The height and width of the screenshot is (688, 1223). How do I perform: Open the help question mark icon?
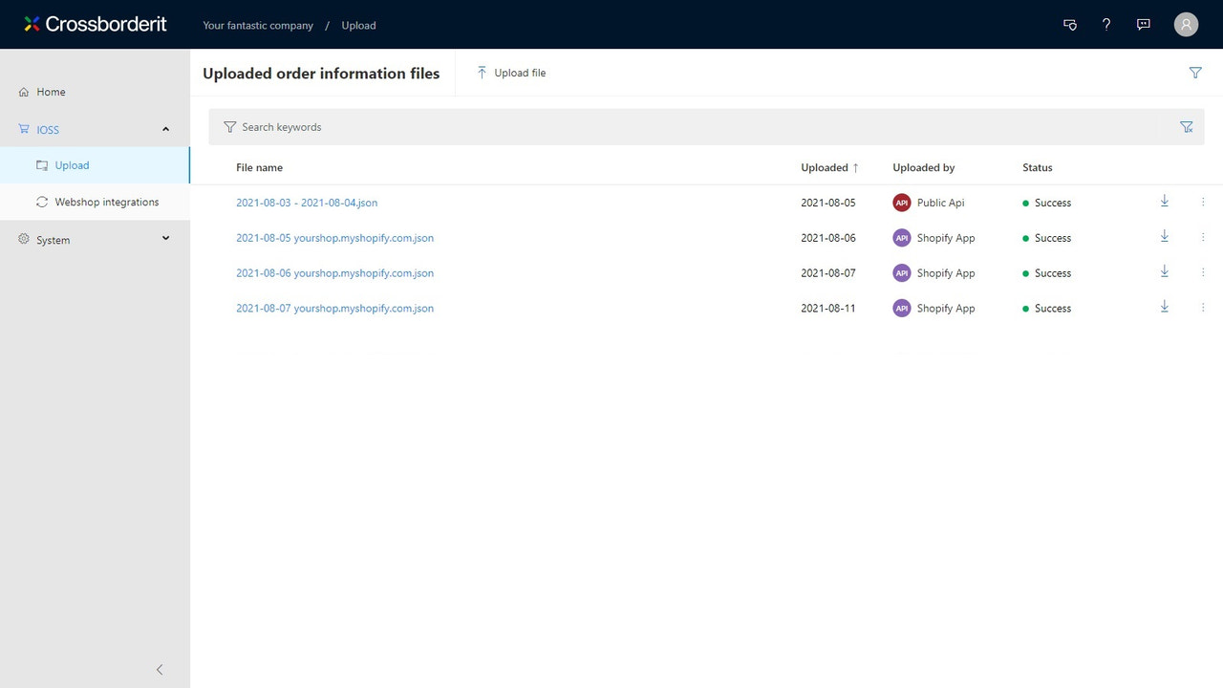point(1106,25)
